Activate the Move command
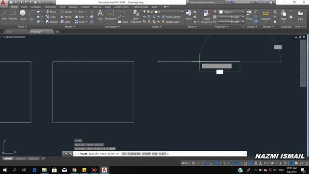The image size is (309, 174). [51, 12]
